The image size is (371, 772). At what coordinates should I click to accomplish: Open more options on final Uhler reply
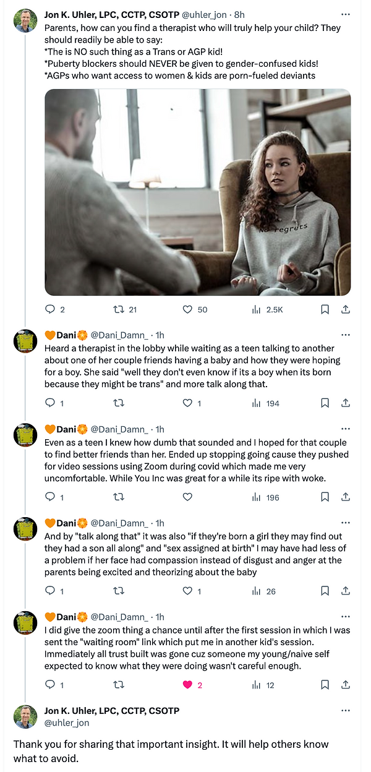tap(346, 711)
